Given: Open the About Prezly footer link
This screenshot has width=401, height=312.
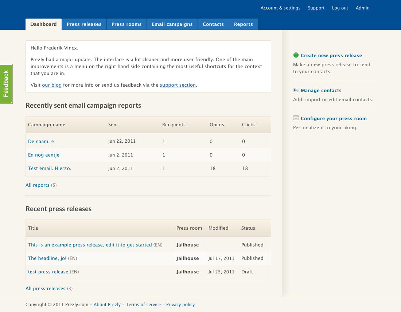Looking at the screenshot, I should [107, 305].
